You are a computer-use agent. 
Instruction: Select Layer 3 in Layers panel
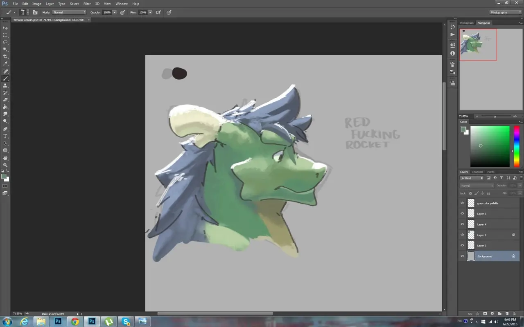tap(489, 246)
